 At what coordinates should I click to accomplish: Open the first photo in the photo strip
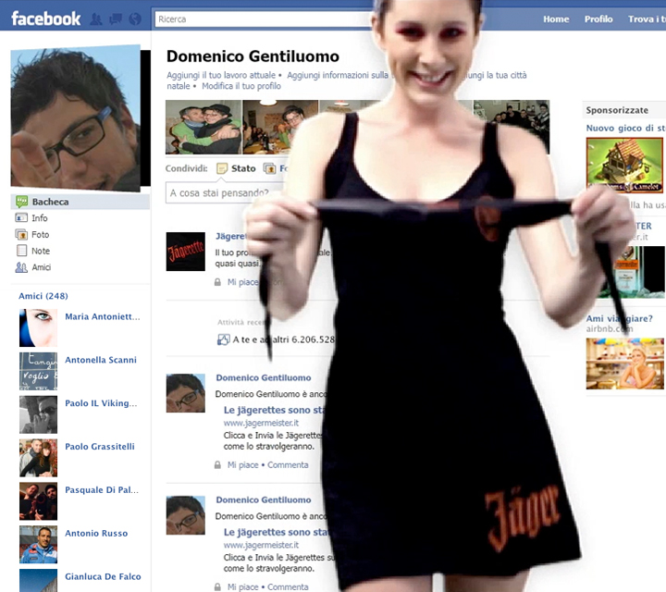click(203, 127)
